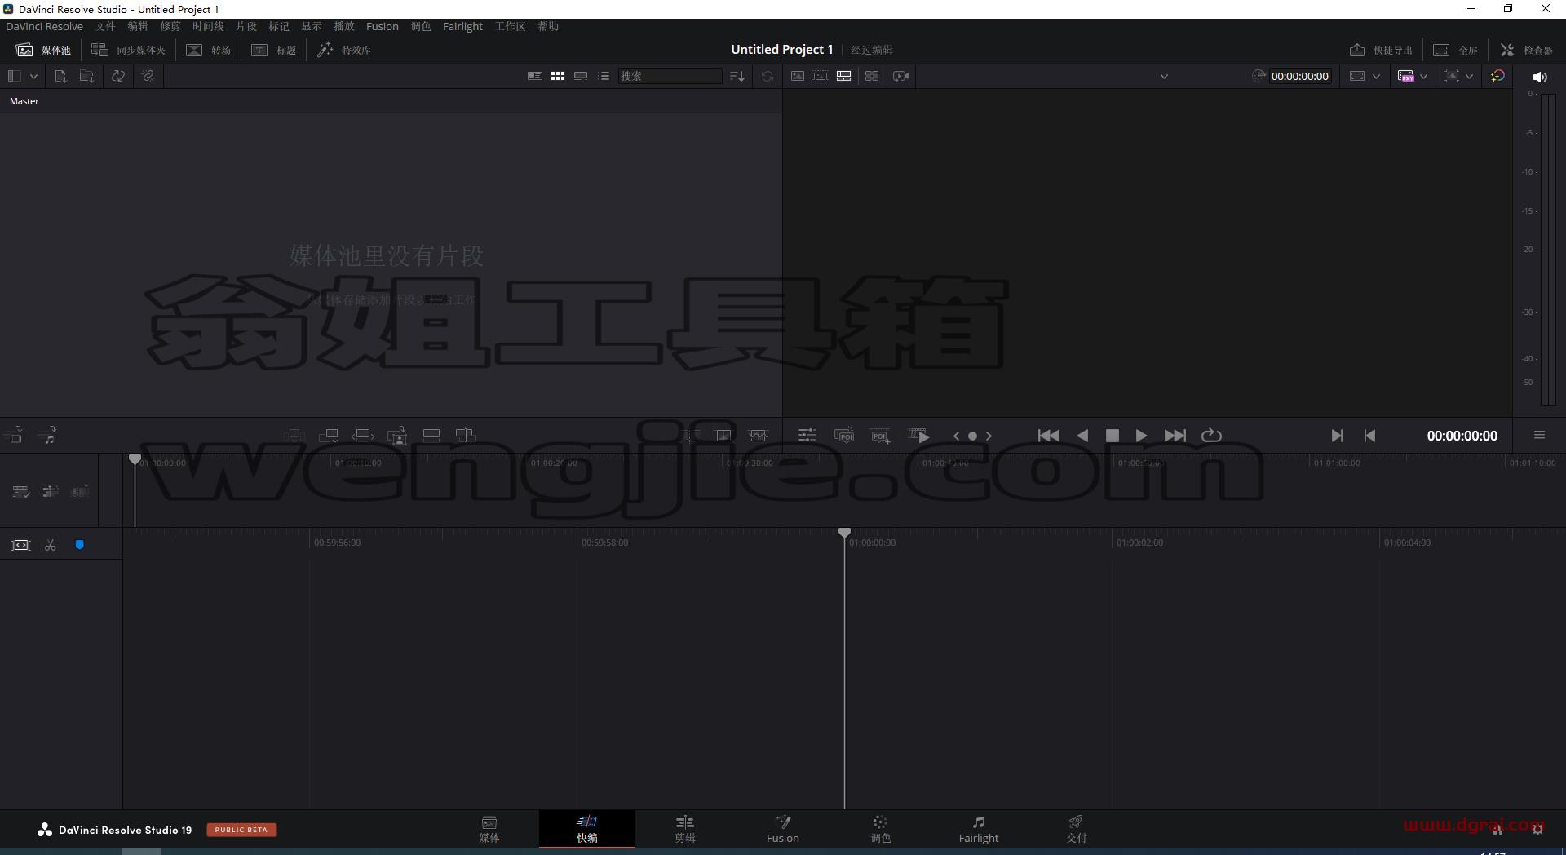
Task: Open the 时间线 menu
Action: point(208,26)
